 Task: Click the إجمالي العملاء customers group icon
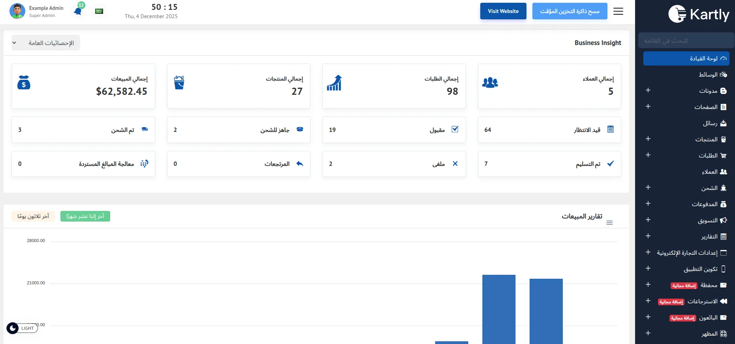pyautogui.click(x=490, y=83)
